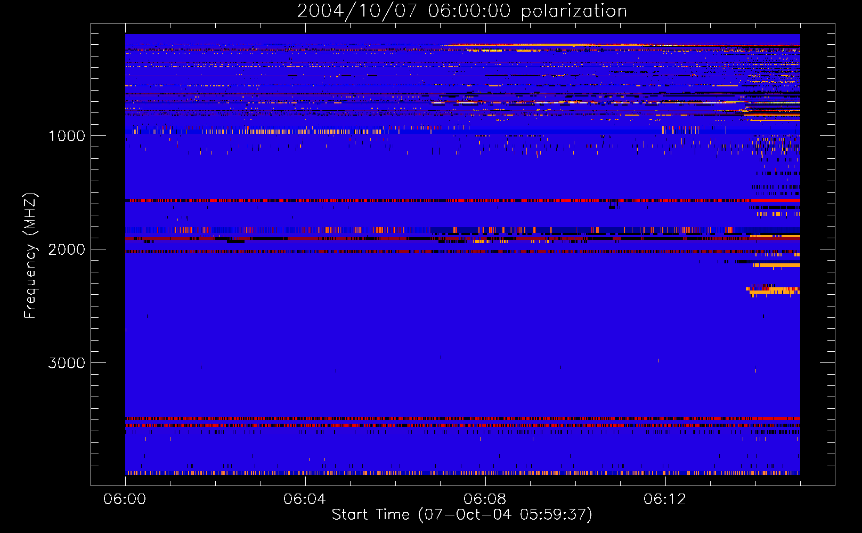Click the 2000 frequency tick label

pyautogui.click(x=67, y=249)
